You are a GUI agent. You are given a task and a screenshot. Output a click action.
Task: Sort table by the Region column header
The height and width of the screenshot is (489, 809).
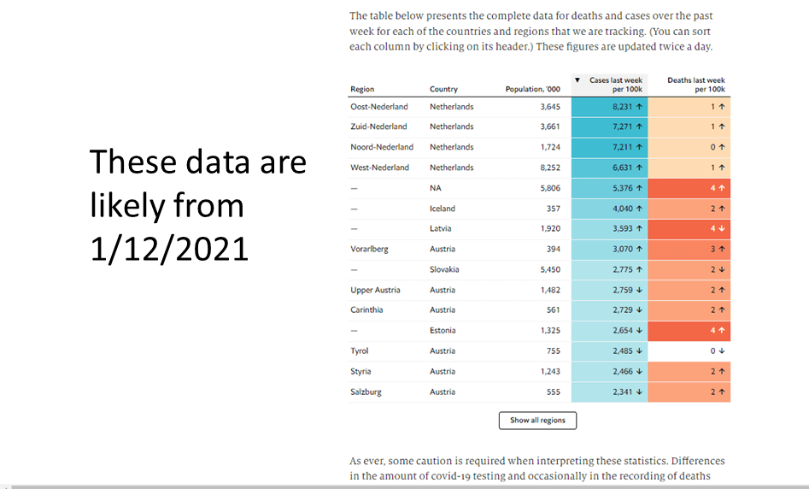tap(362, 89)
